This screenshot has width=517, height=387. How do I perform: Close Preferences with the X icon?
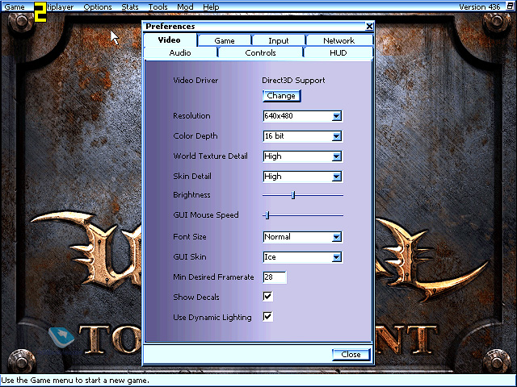(369, 27)
